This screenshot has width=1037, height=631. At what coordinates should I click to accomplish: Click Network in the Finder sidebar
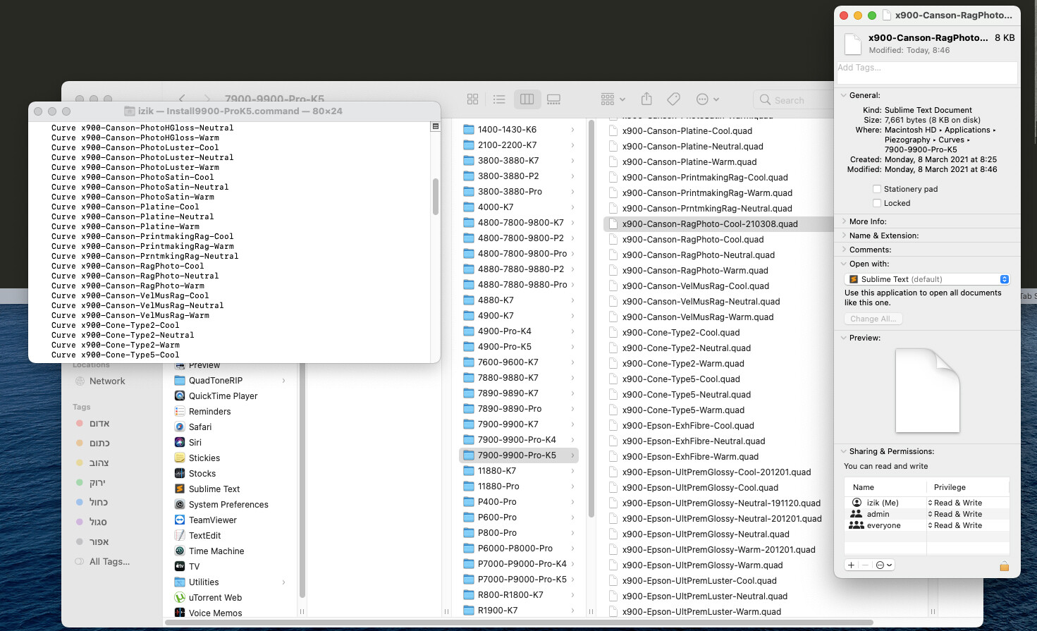click(x=107, y=381)
